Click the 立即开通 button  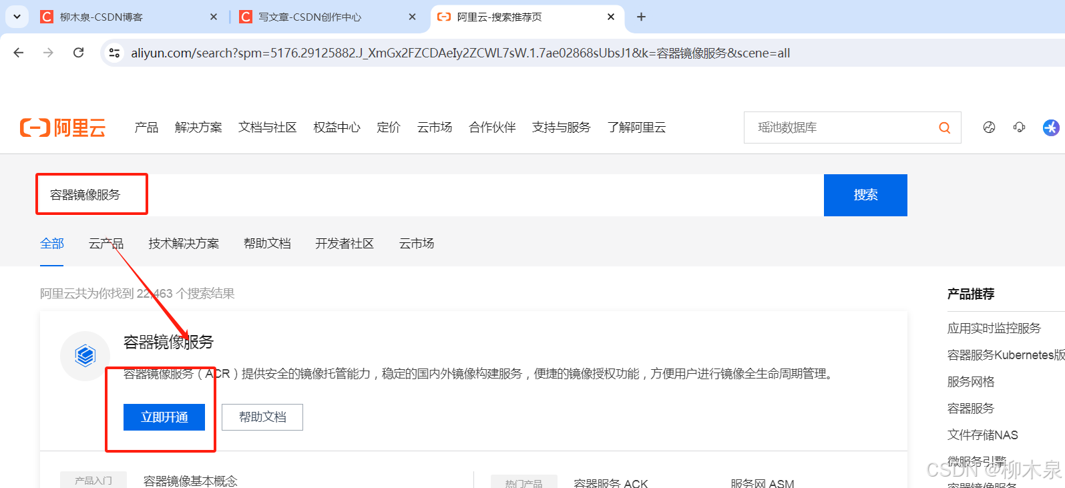pyautogui.click(x=164, y=417)
